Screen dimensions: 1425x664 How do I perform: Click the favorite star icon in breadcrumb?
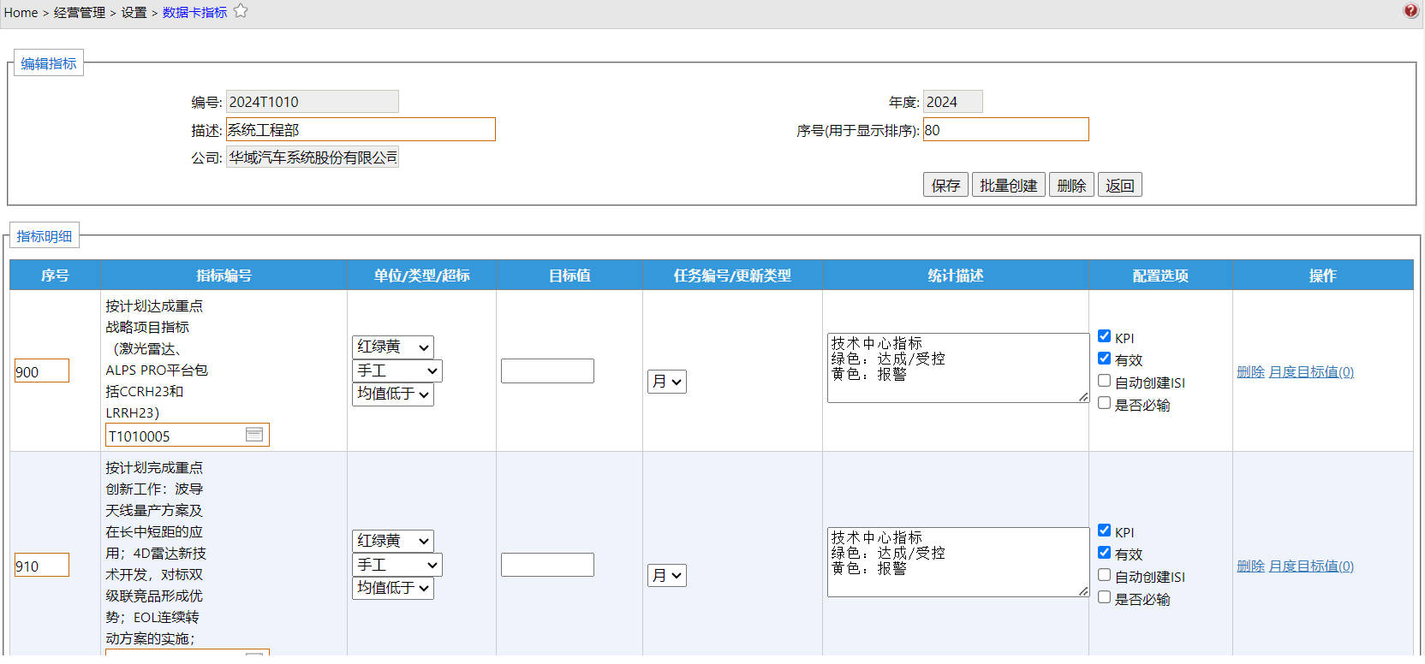tap(241, 11)
